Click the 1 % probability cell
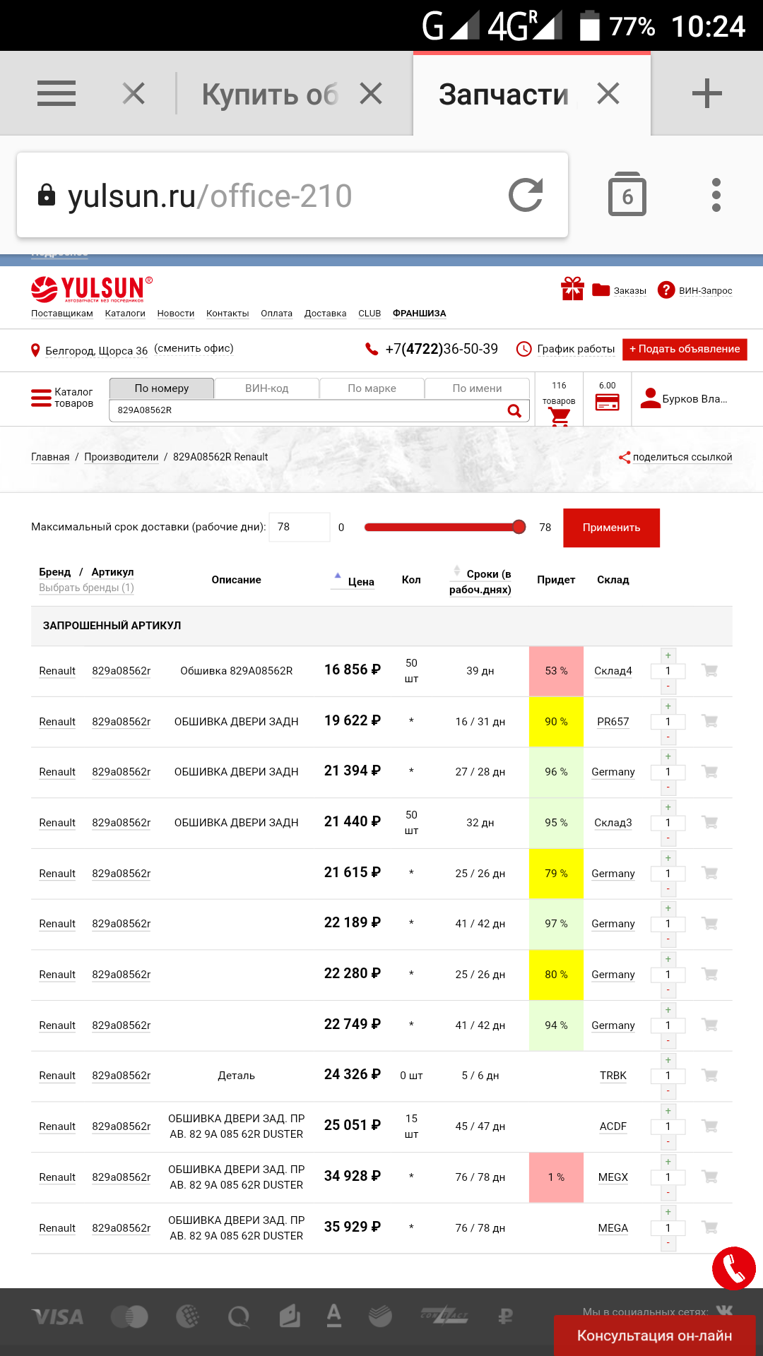The width and height of the screenshot is (763, 1356). pos(557,1177)
